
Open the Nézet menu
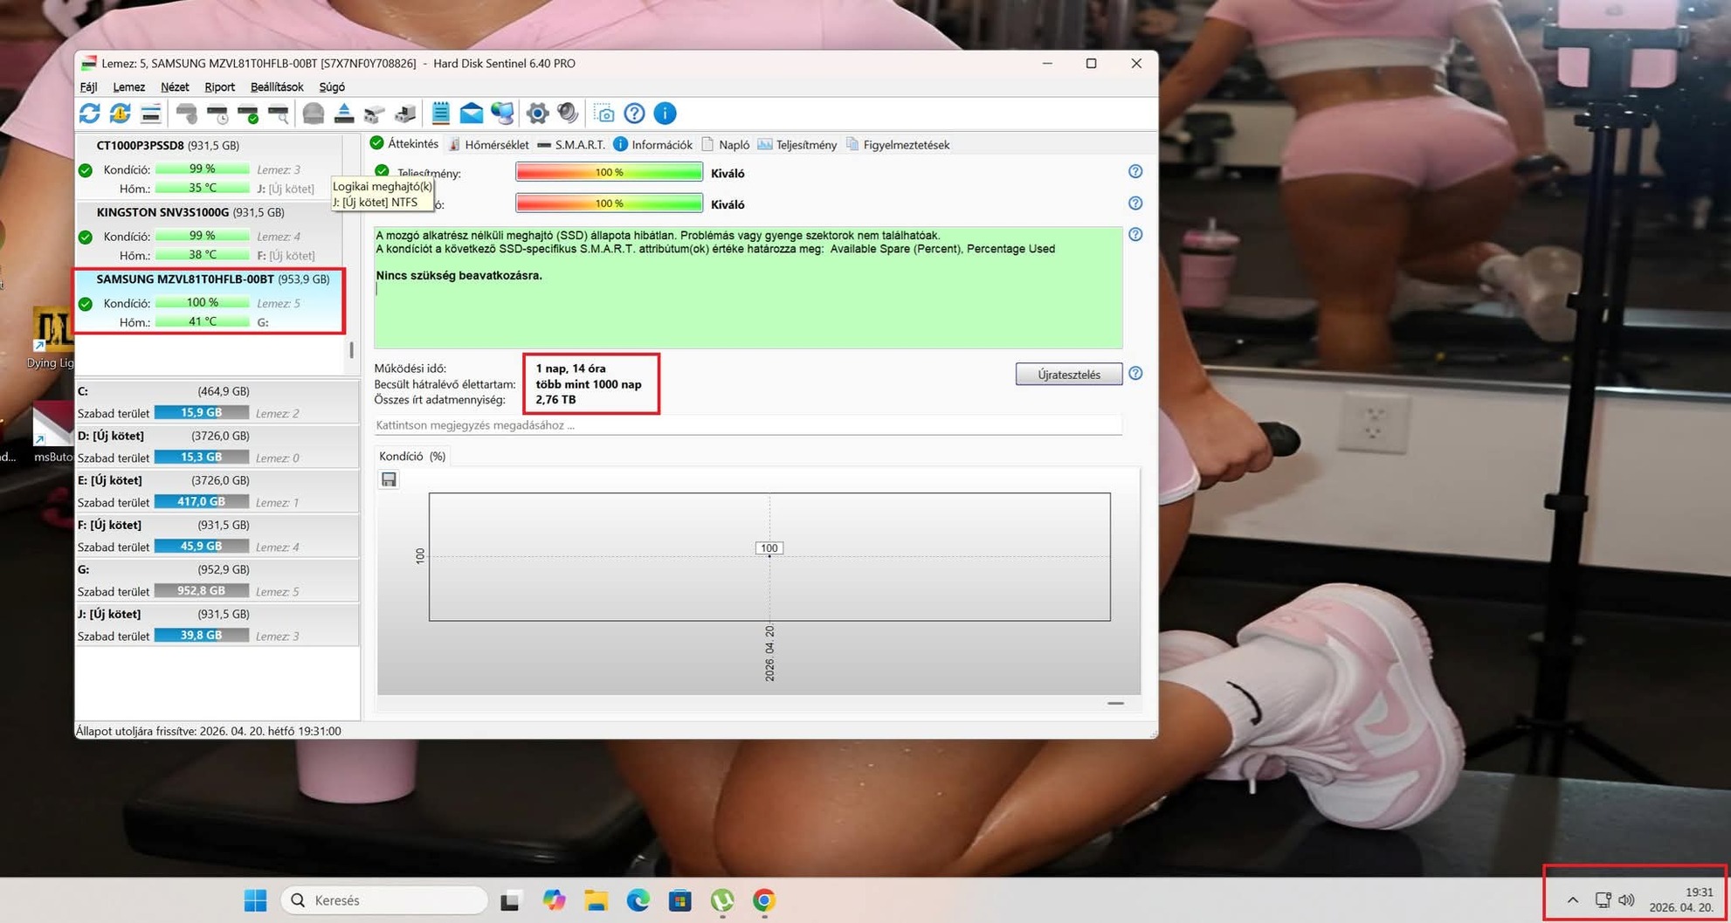click(175, 87)
